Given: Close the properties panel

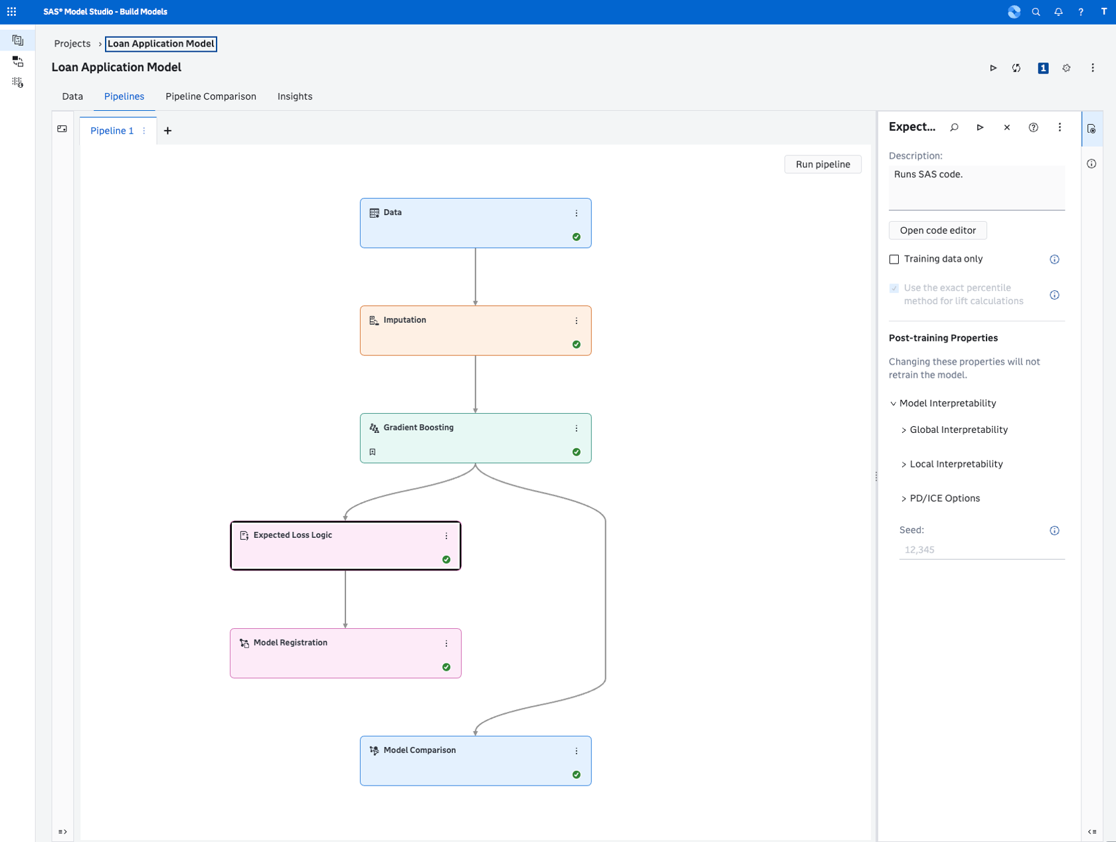Looking at the screenshot, I should pos(1006,127).
